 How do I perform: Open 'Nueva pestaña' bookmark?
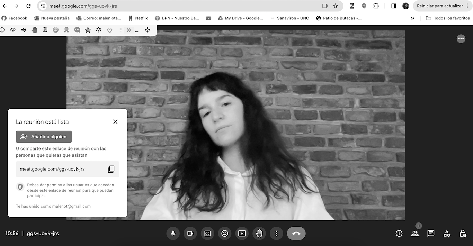click(x=52, y=18)
